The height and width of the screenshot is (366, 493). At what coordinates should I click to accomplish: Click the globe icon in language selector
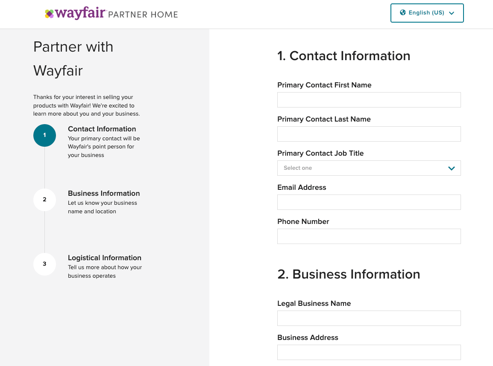pyautogui.click(x=402, y=13)
